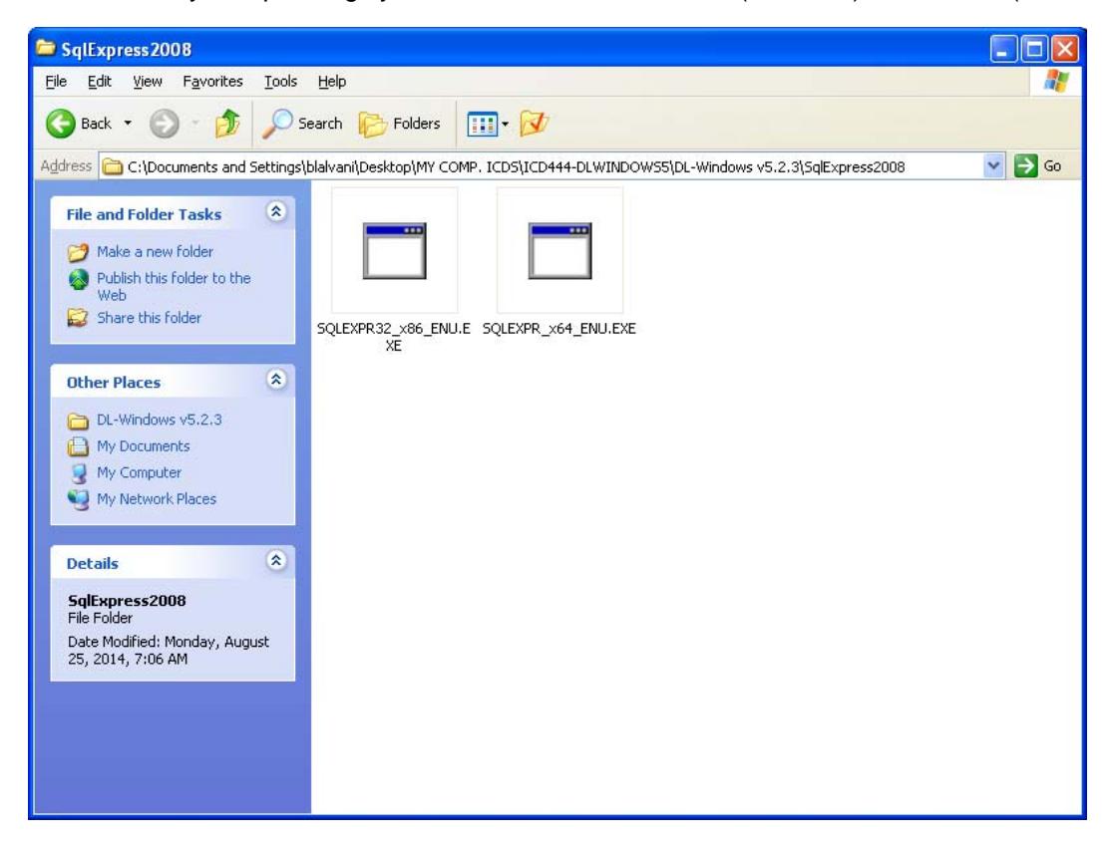Open the File menu
The image size is (1111, 847).
pos(56,82)
